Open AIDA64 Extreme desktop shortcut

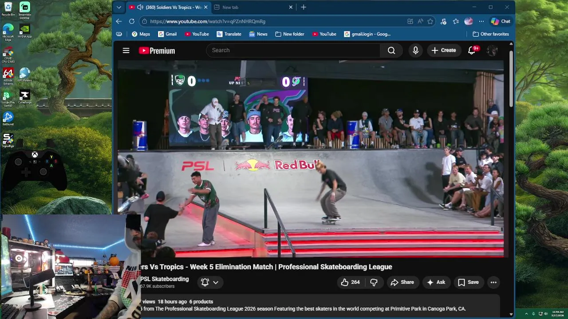tap(8, 76)
